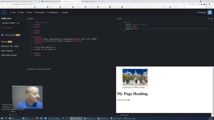Switch to the third browser tab
The height and width of the screenshot is (120, 214).
click(50, 1)
